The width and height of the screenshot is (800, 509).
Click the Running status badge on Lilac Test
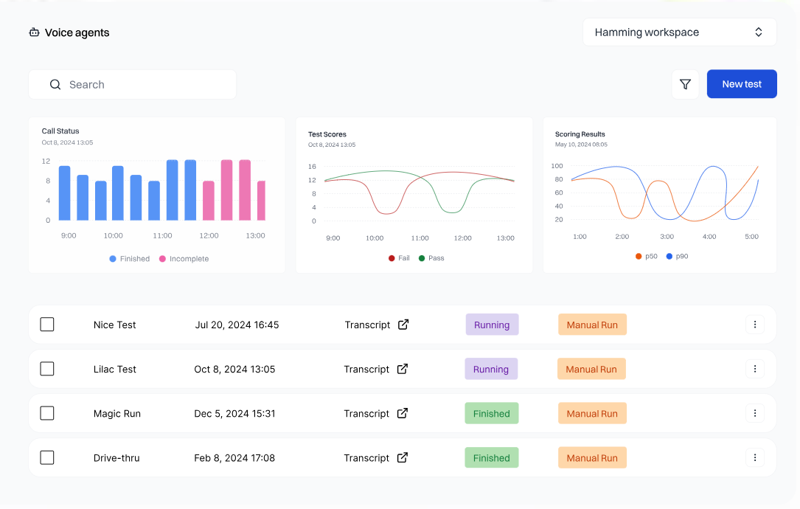491,369
